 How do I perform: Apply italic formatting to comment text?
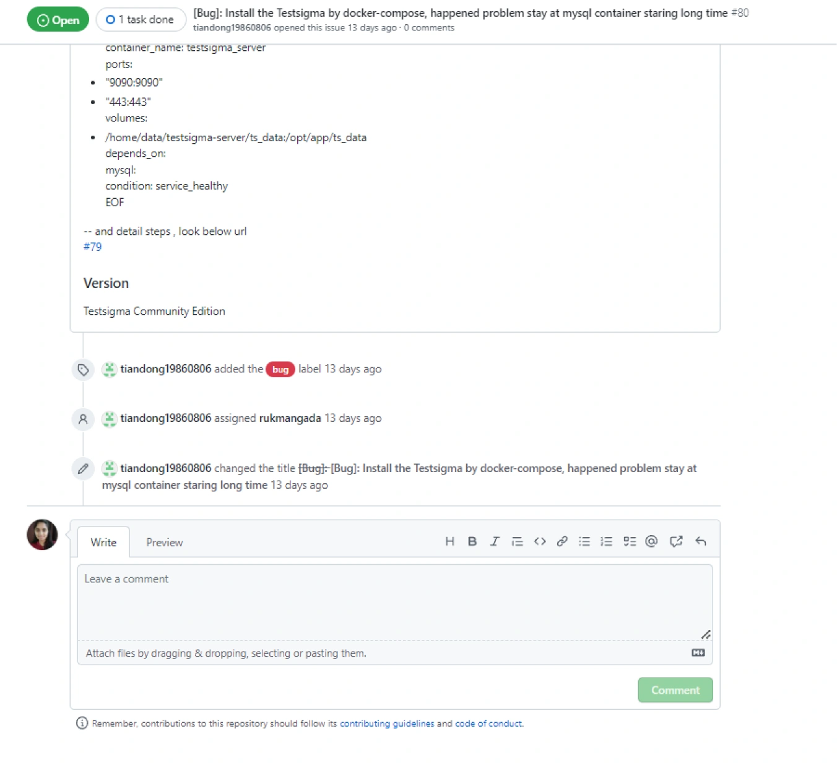pyautogui.click(x=495, y=542)
